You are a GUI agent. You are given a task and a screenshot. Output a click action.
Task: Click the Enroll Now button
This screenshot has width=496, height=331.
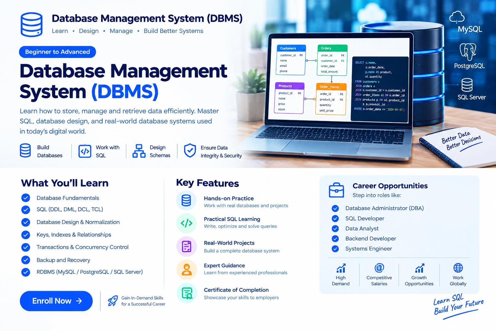click(56, 301)
